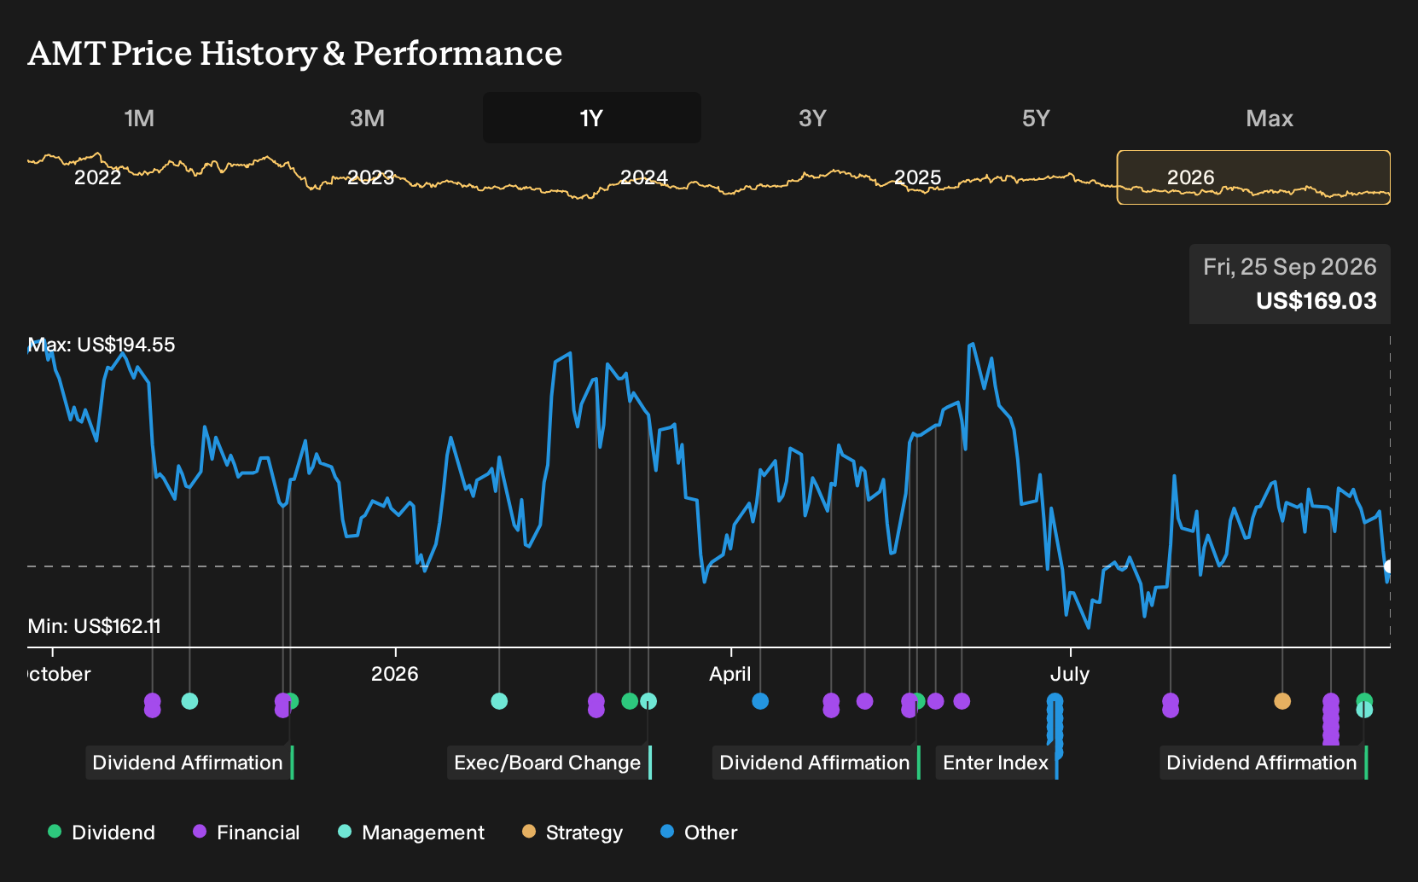This screenshot has height=882, width=1418.
Task: Click the April axis label
Action: click(x=730, y=674)
